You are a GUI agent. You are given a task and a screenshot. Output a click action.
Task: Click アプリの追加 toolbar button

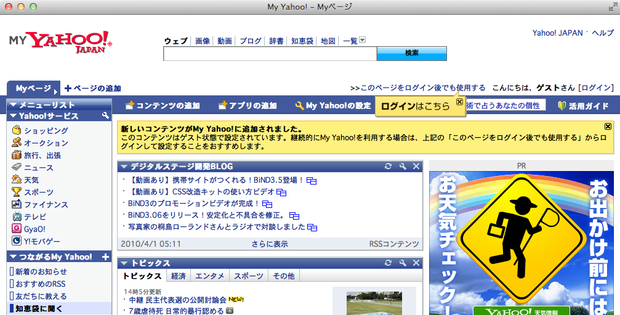(x=248, y=106)
